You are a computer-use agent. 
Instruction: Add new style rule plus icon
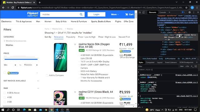coord(192,66)
